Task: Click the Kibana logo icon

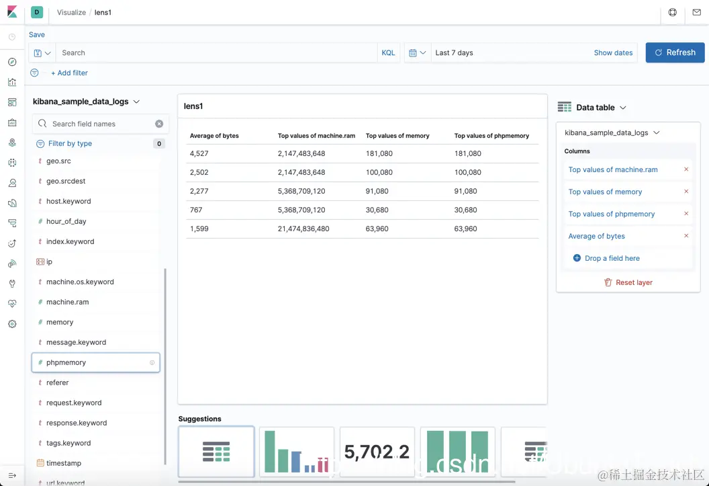Action: [x=12, y=12]
